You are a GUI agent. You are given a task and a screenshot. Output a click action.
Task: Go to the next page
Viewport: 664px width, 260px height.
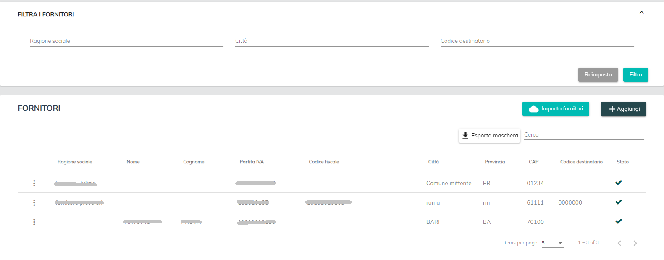pos(635,243)
